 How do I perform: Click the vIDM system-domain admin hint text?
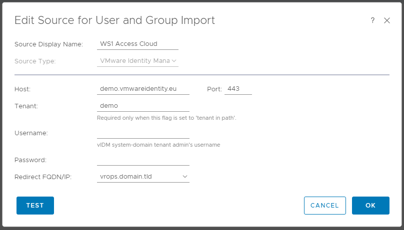(x=158, y=145)
